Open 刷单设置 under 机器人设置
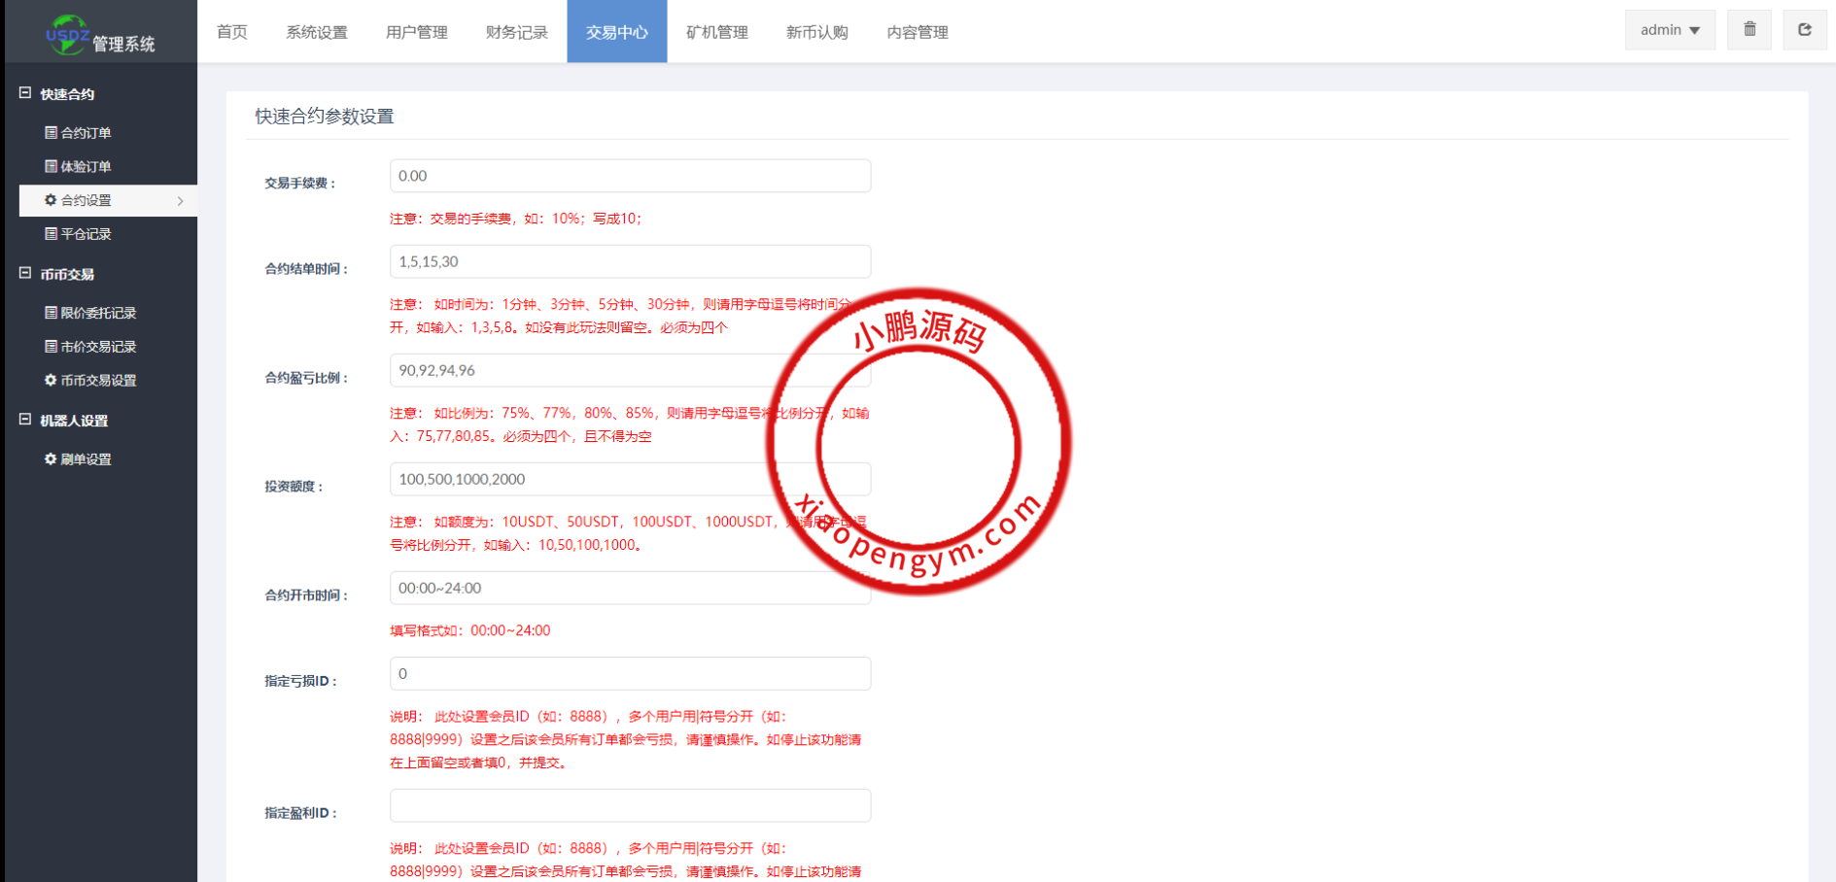Image resolution: width=1836 pixels, height=882 pixels. 83,458
